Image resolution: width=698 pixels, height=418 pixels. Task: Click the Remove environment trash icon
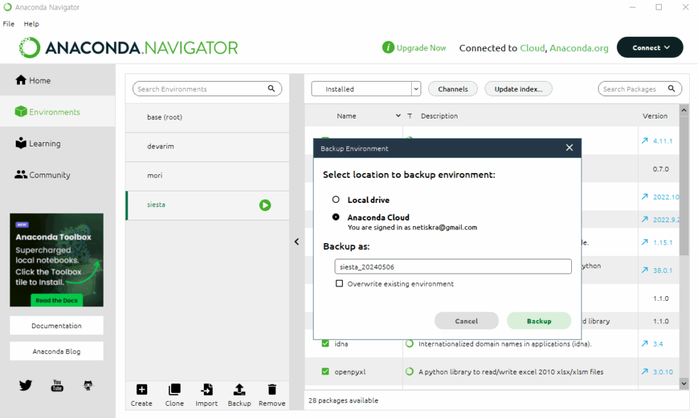[x=272, y=389]
